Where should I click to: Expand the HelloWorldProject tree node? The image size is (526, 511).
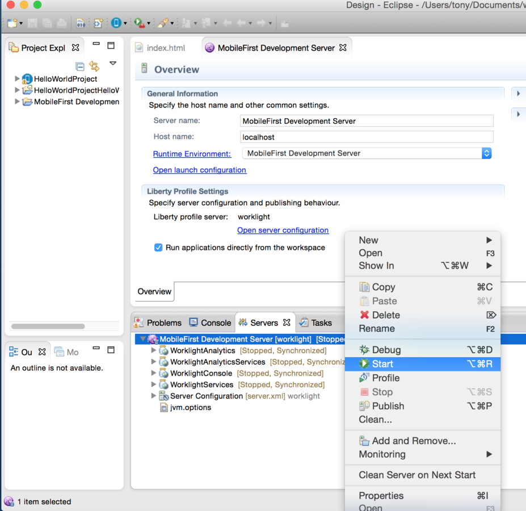click(17, 78)
